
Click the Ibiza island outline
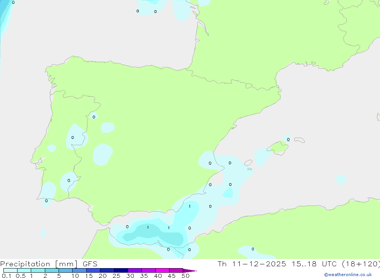(248, 163)
